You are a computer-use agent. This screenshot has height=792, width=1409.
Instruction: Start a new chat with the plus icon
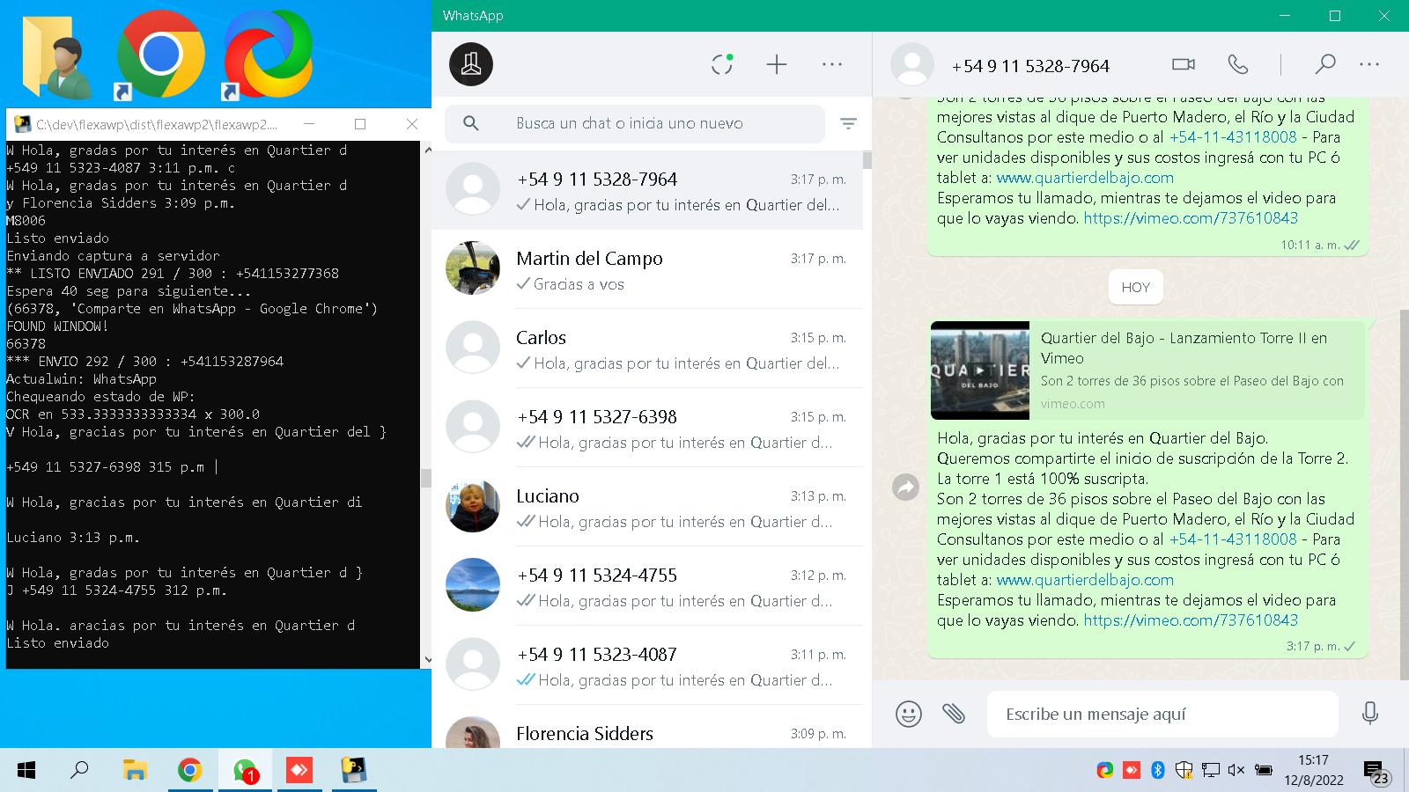click(x=777, y=64)
